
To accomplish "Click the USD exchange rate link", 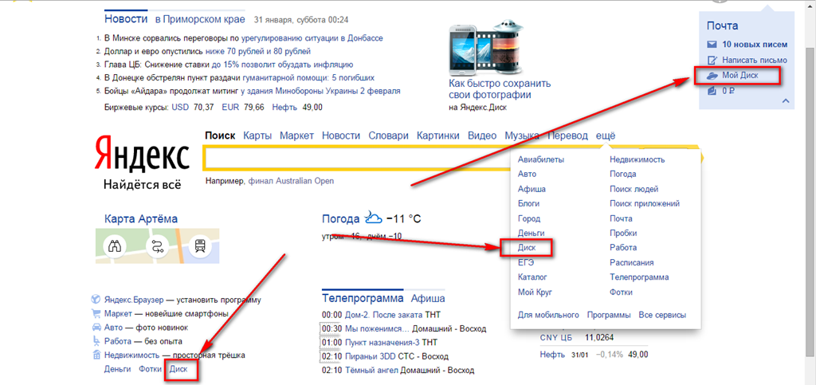I will [180, 107].
